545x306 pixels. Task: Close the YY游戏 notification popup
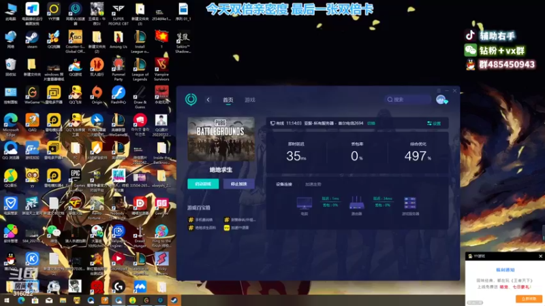point(540,256)
